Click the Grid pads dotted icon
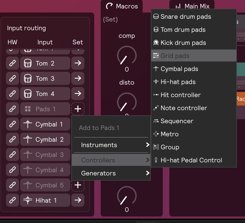Image resolution: width=245 pixels, height=223 pixels. pos(156,55)
